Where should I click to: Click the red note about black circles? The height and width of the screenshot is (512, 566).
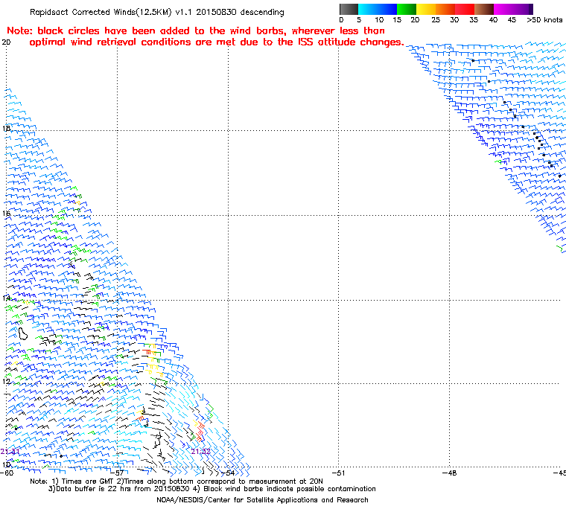click(206, 36)
